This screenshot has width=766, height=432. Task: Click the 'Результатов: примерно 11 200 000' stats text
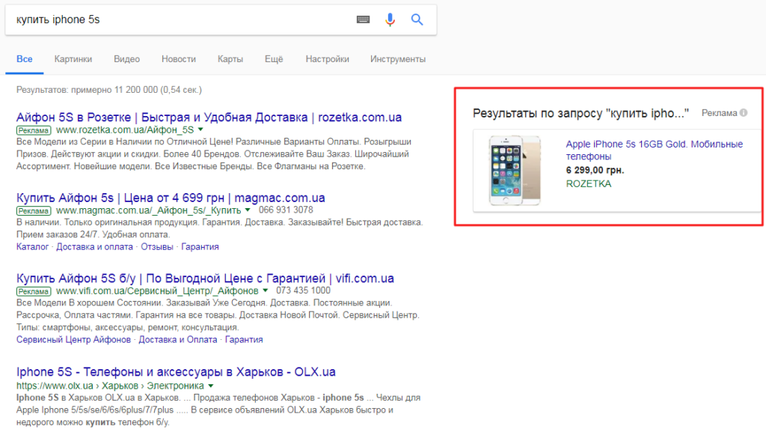tap(109, 90)
